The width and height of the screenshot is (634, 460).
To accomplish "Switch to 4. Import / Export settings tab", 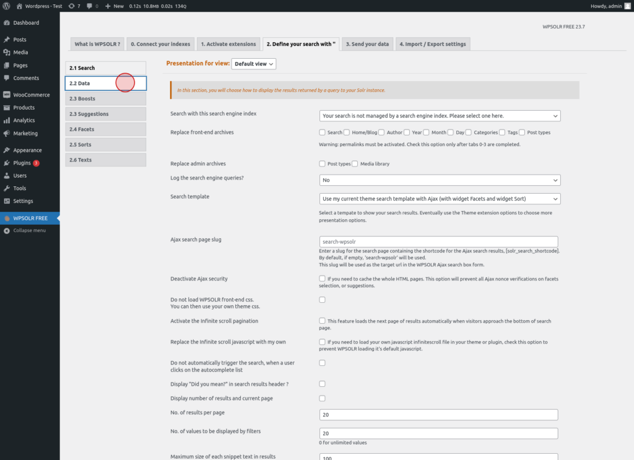I will point(433,44).
